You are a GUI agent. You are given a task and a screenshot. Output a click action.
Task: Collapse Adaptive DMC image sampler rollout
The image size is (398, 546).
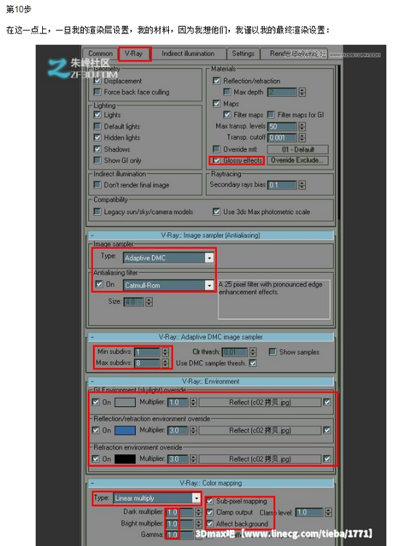click(x=211, y=337)
